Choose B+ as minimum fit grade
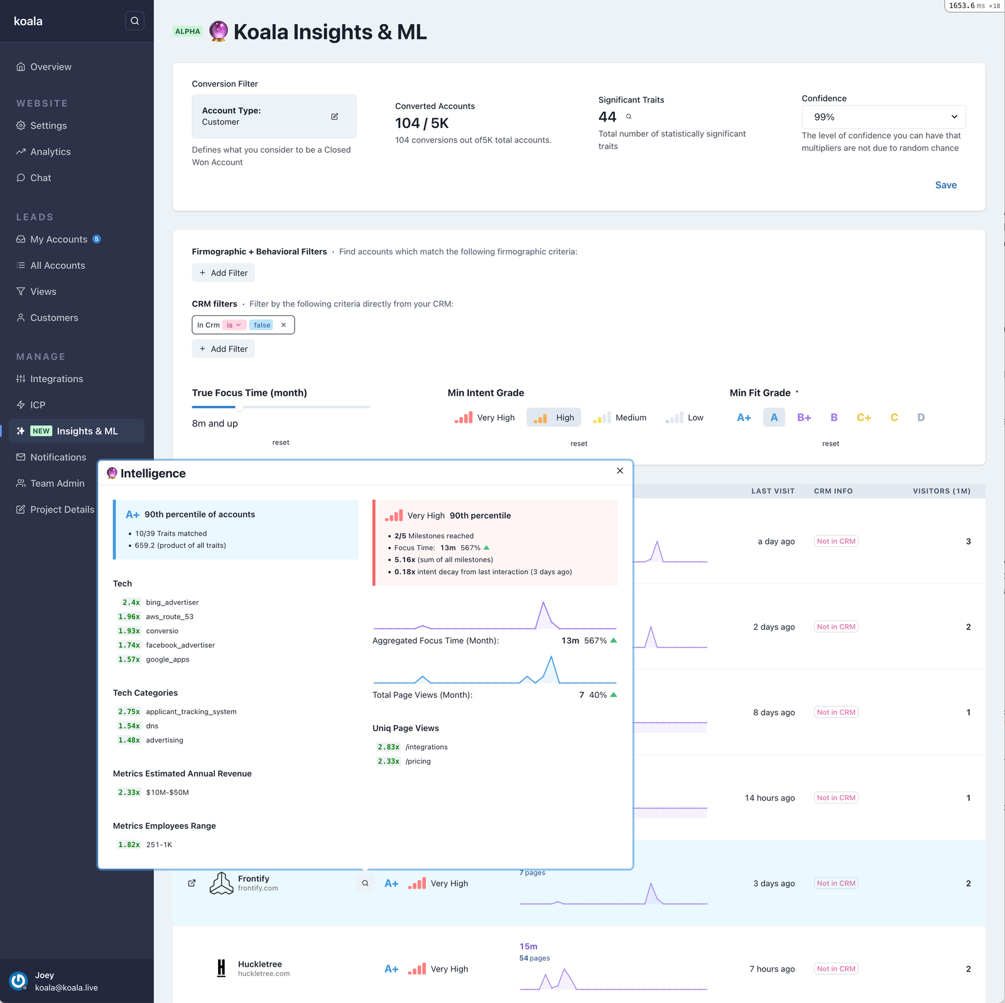 (804, 418)
